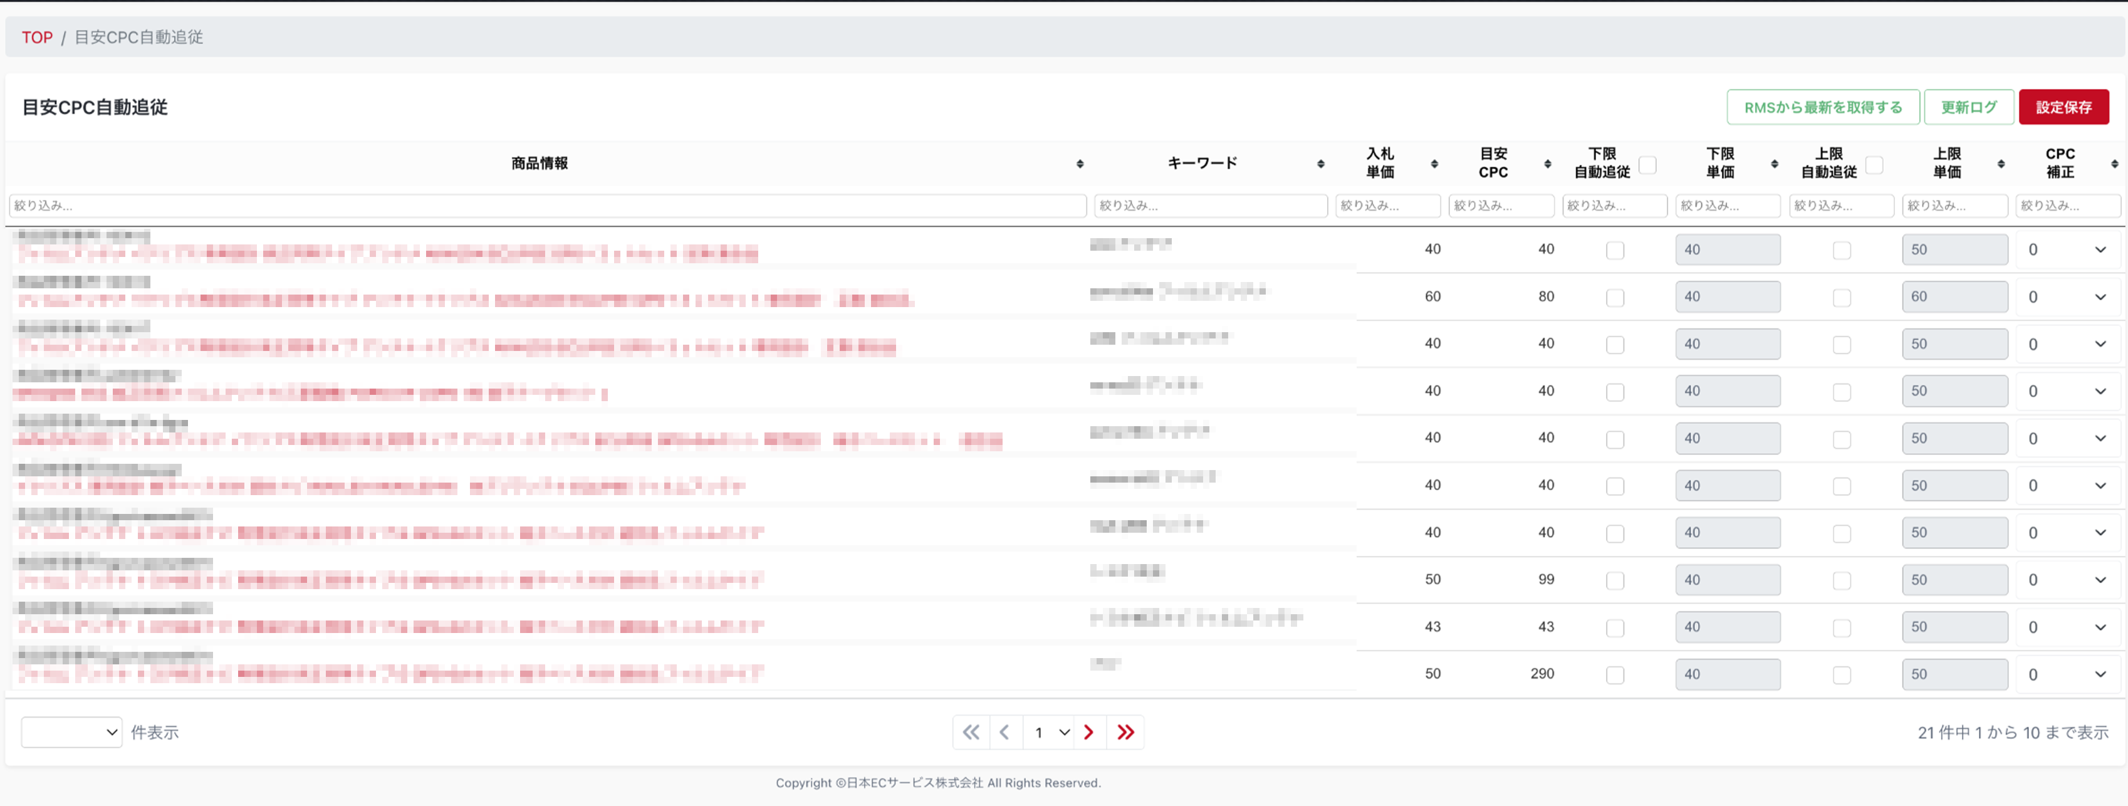This screenshot has height=806, width=2128.
Task: Check the 上限自動追従 header checkbox
Action: 1874,164
